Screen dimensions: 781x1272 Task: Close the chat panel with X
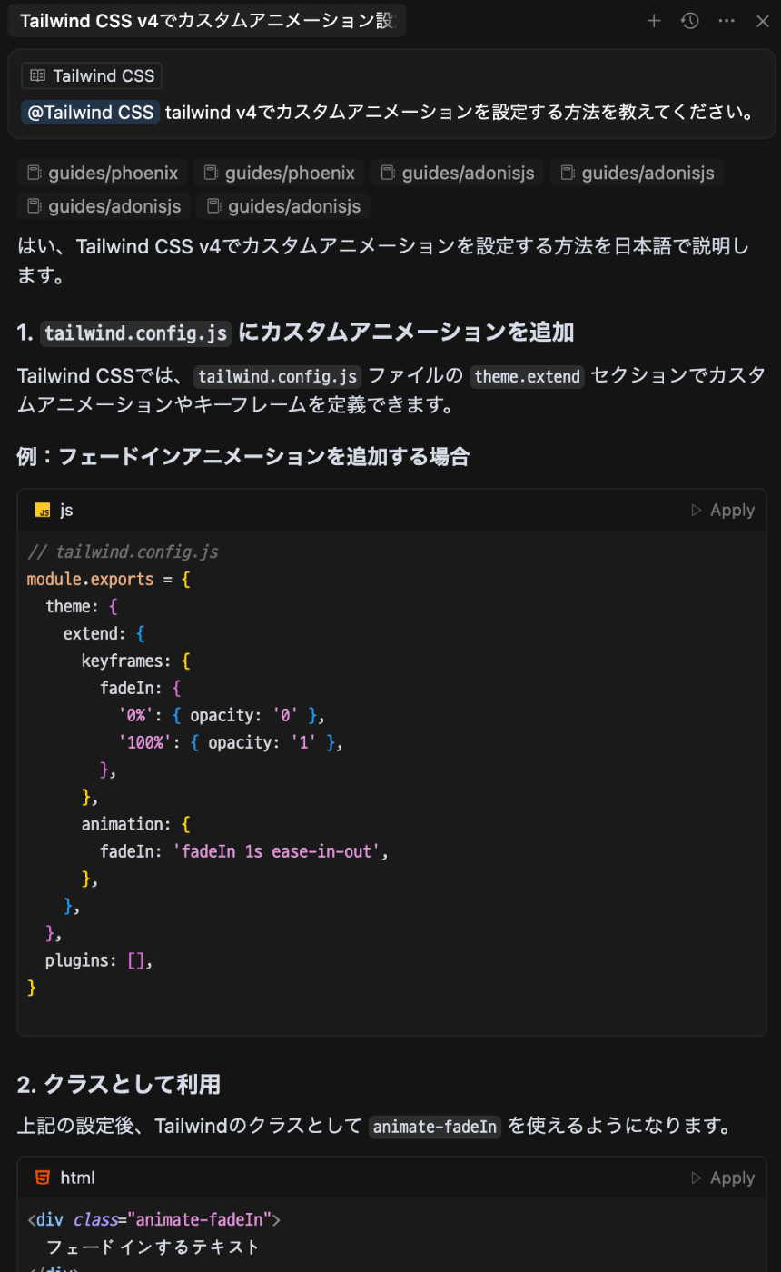763,21
